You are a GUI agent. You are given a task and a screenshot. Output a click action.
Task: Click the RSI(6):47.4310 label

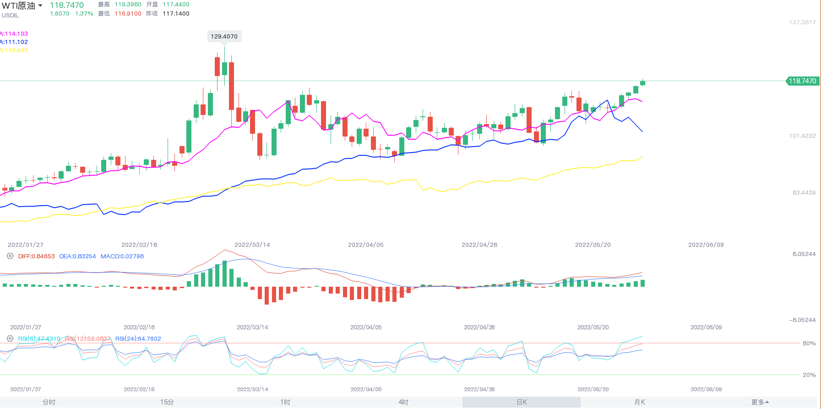(x=39, y=338)
